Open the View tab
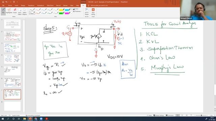The image size is (216, 121). (x=72, y=5)
